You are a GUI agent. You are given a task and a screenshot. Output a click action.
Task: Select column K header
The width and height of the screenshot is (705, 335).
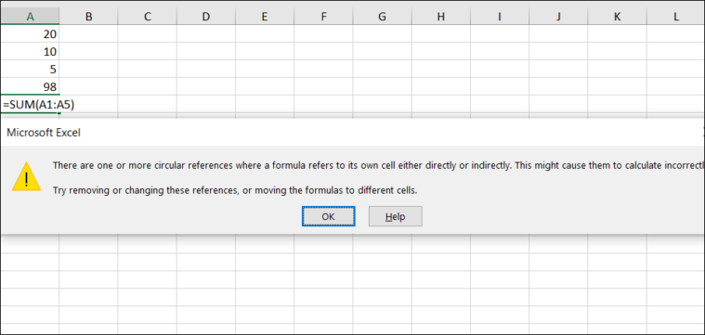[618, 17]
